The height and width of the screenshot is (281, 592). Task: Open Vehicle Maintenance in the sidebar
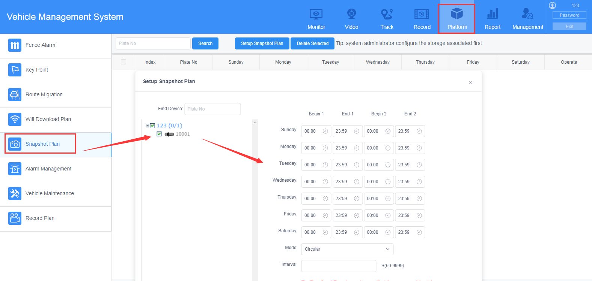point(56,194)
